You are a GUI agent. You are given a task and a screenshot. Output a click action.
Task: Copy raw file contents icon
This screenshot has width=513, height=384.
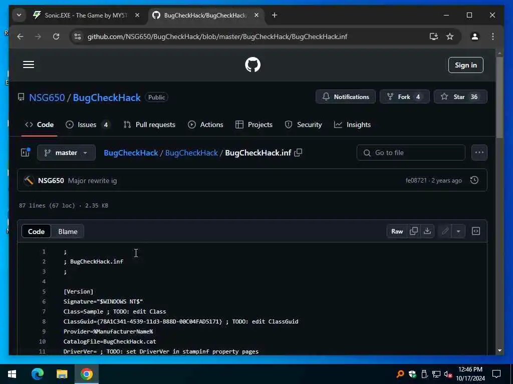(413, 231)
